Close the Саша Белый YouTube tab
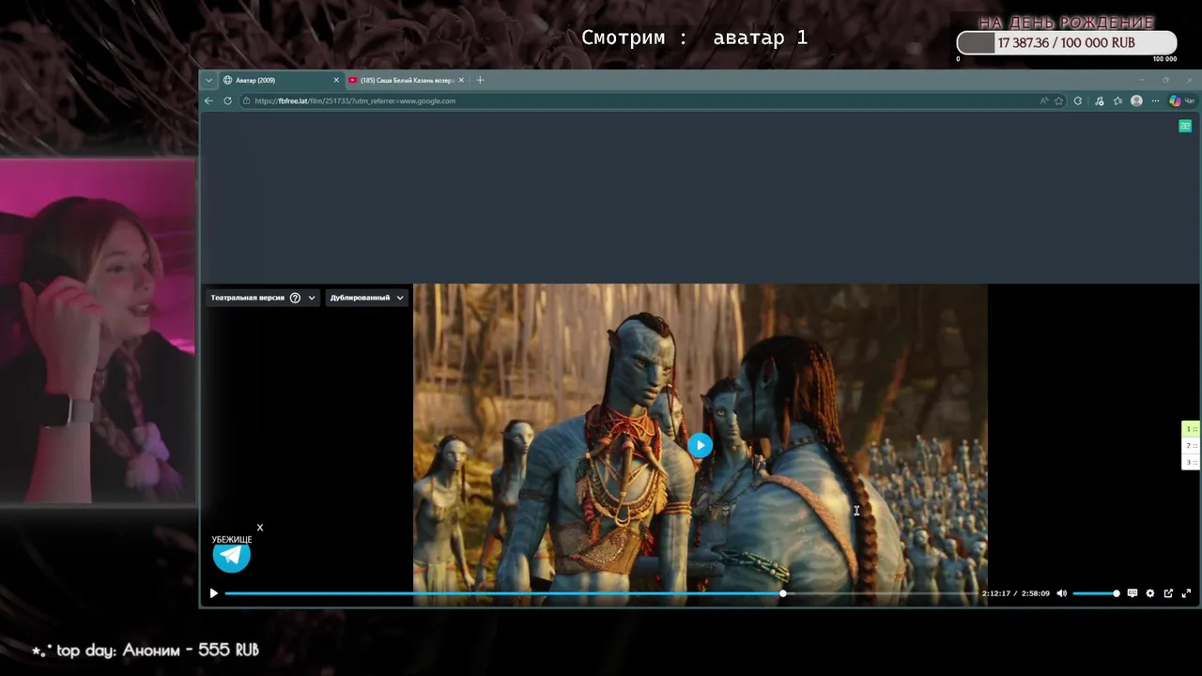The height and width of the screenshot is (676, 1202). pyautogui.click(x=461, y=80)
